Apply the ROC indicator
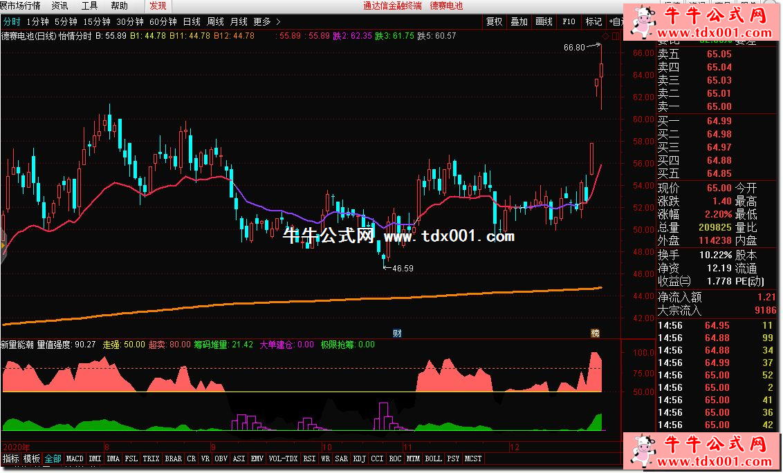 coord(395,458)
